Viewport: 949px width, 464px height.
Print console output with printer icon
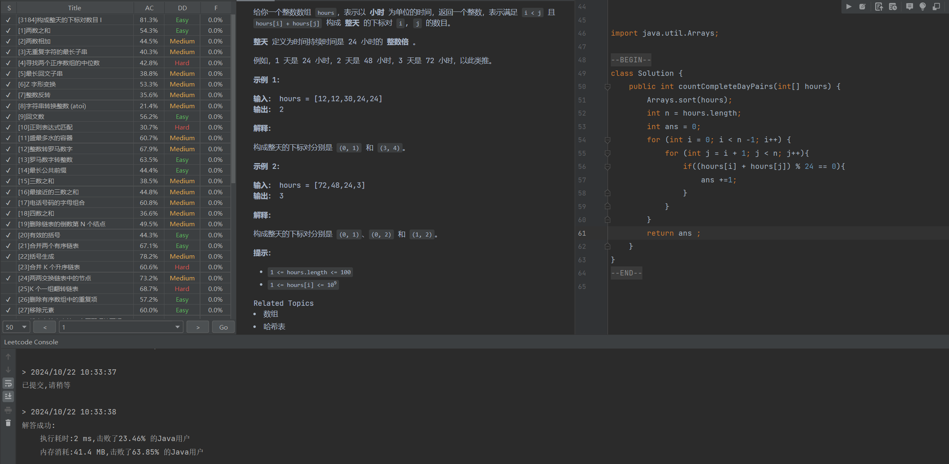tap(8, 410)
